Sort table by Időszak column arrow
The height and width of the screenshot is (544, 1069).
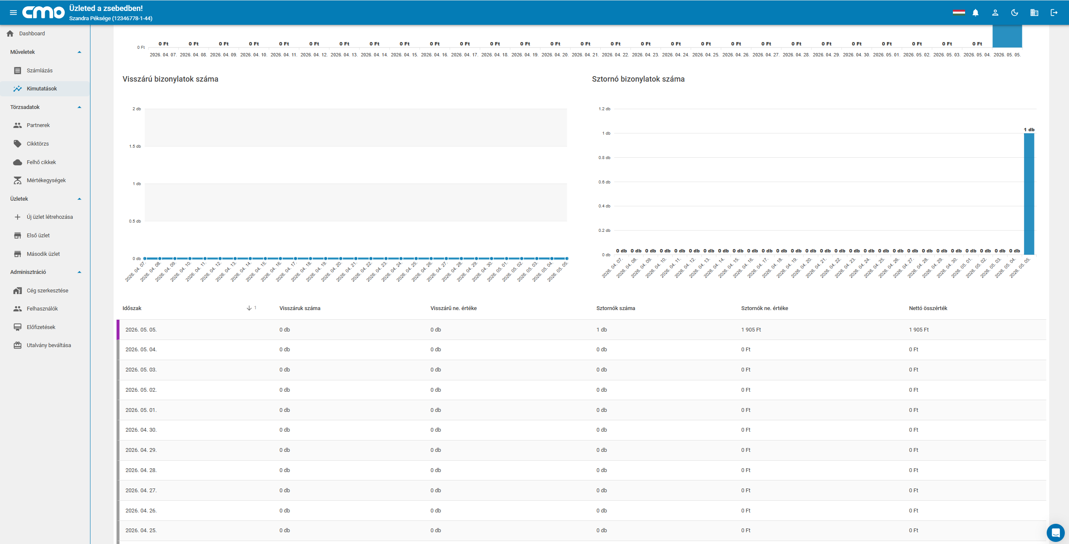[249, 308]
